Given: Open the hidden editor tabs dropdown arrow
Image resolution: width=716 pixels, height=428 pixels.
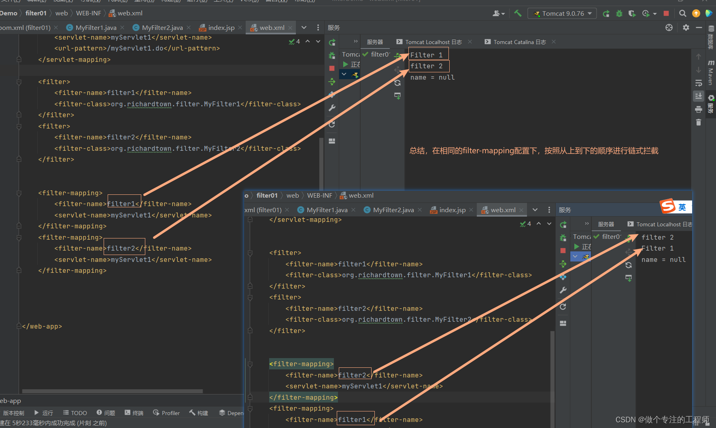Looking at the screenshot, I should tap(304, 27).
